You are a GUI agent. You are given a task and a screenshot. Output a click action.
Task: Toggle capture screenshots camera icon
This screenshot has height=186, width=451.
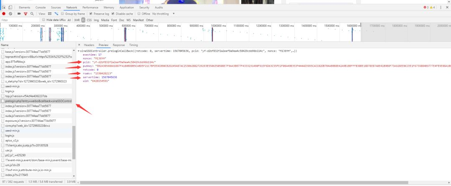19,14
